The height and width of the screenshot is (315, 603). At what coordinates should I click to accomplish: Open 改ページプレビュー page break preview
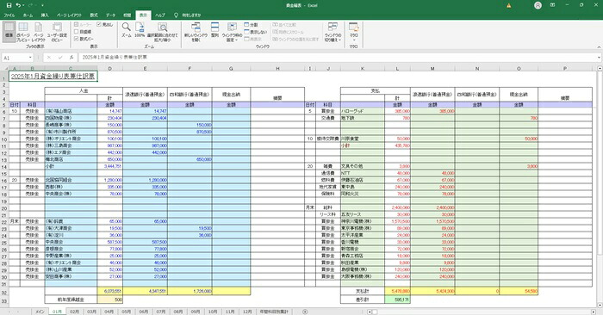23,32
